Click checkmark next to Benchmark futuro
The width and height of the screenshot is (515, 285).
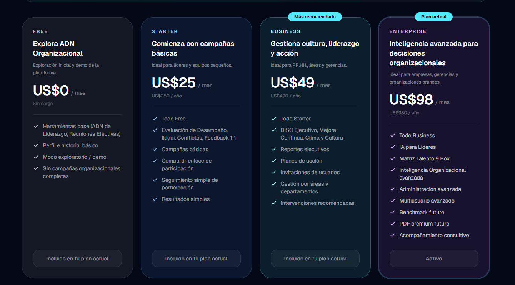tap(393, 212)
